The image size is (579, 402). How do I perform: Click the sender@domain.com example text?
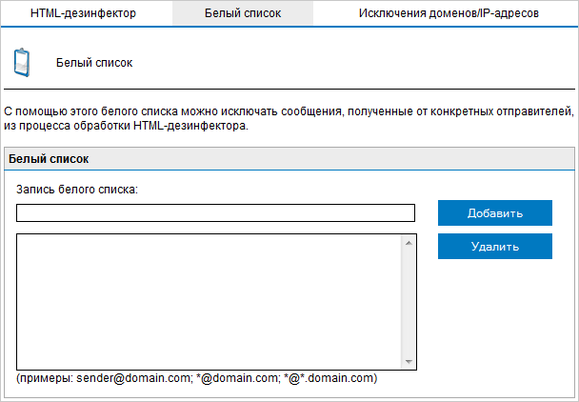131,378
